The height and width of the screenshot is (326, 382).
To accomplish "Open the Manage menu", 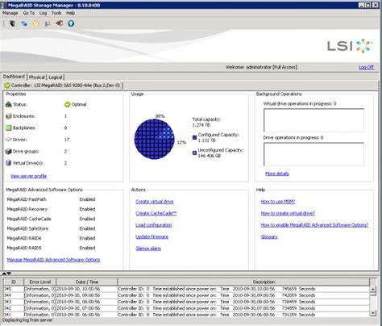I will (x=10, y=13).
